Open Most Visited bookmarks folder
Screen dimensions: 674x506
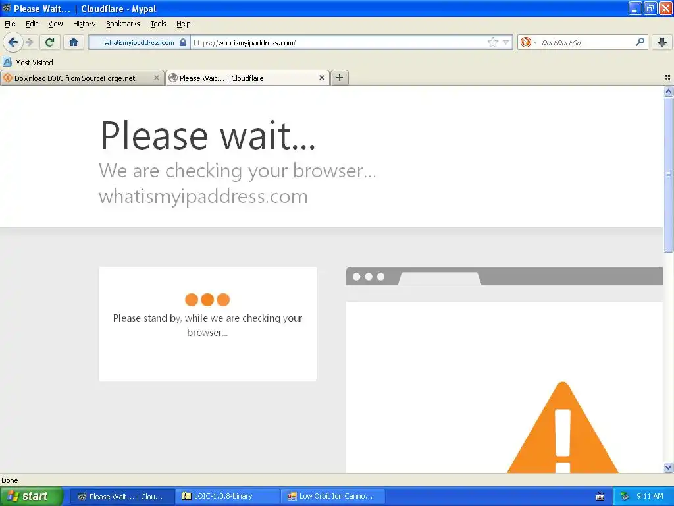(28, 63)
